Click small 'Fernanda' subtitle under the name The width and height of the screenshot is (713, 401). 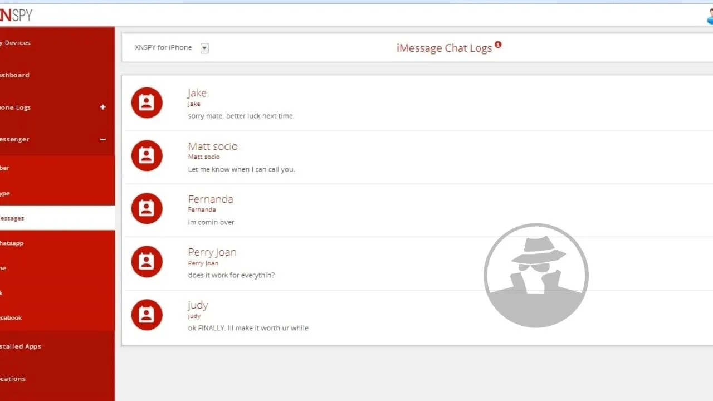[x=202, y=210]
